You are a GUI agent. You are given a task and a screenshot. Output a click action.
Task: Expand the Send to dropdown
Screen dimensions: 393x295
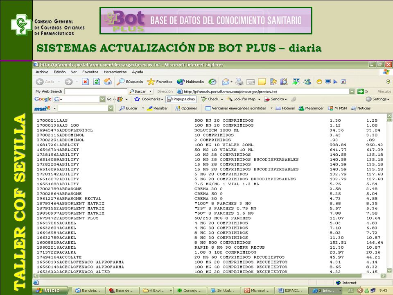(x=286, y=99)
